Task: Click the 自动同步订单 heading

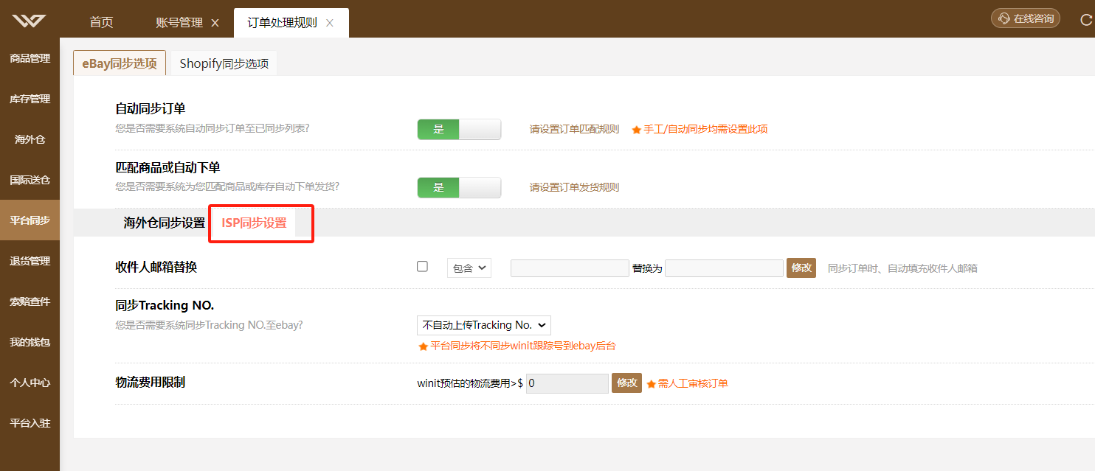Action: pyautogui.click(x=150, y=108)
